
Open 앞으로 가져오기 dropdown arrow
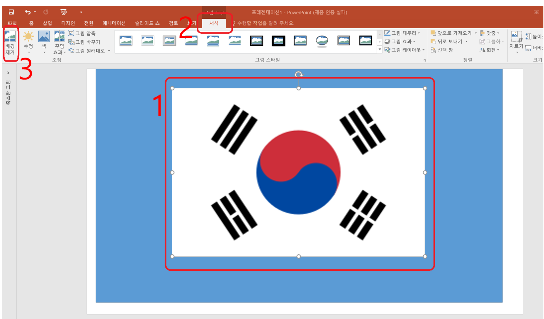click(475, 33)
